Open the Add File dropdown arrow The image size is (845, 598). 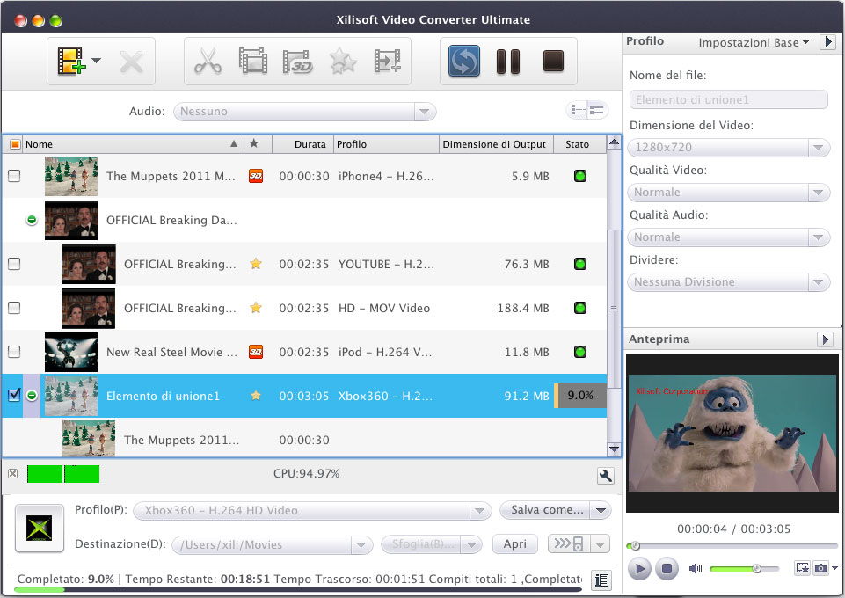click(x=96, y=61)
